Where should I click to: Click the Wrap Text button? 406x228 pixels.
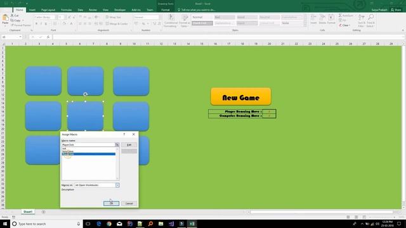(x=114, y=17)
